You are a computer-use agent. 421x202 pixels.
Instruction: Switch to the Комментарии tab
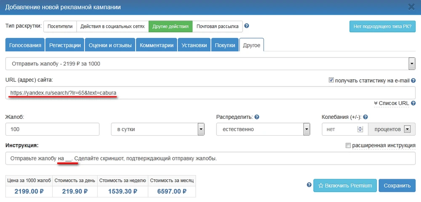(x=157, y=45)
